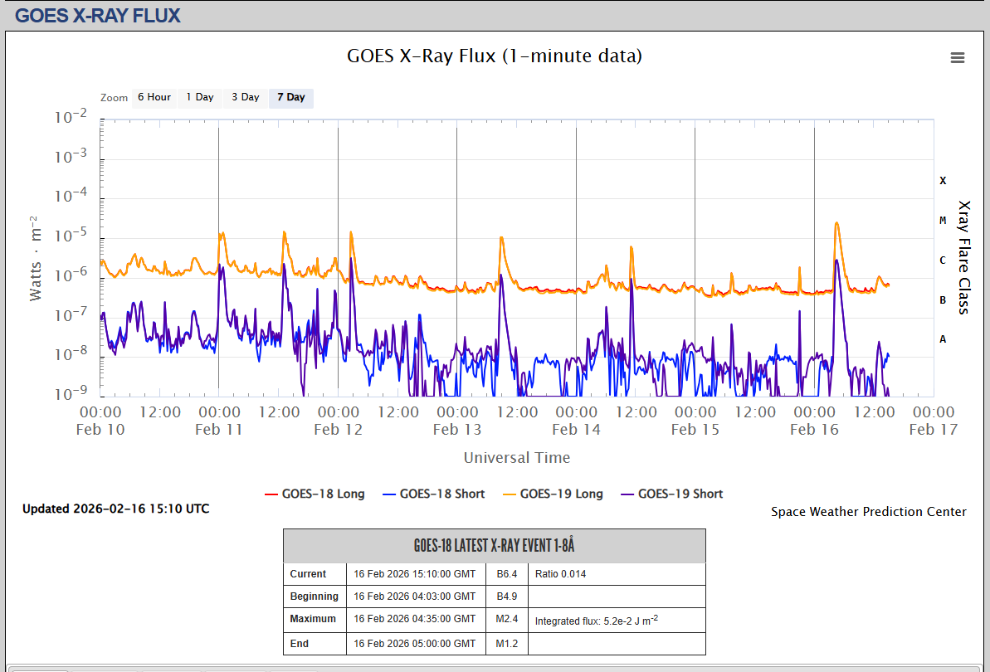This screenshot has height=672, width=990.
Task: Click the Xray Flare Class axis title
Action: click(x=963, y=257)
